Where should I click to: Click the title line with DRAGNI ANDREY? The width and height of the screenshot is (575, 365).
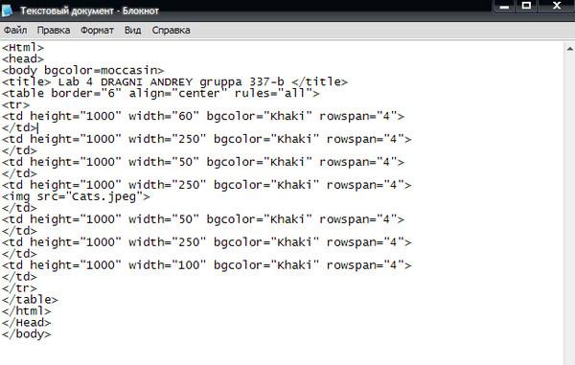[174, 81]
